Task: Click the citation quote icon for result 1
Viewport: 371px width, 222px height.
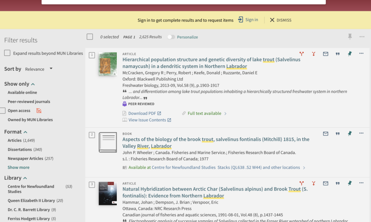Action: coord(338,54)
